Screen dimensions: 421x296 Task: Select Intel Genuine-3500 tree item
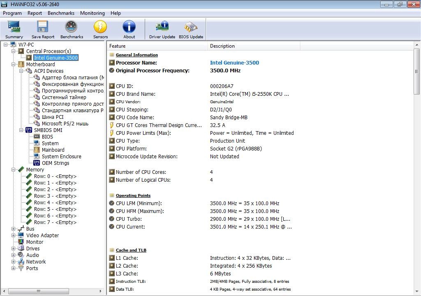(x=56, y=58)
